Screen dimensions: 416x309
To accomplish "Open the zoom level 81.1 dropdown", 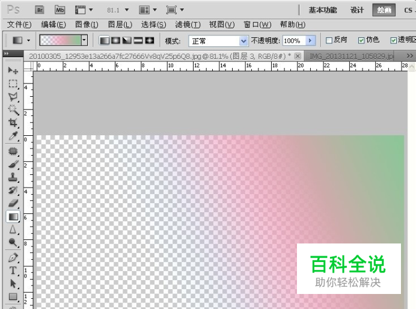I will coord(127,10).
